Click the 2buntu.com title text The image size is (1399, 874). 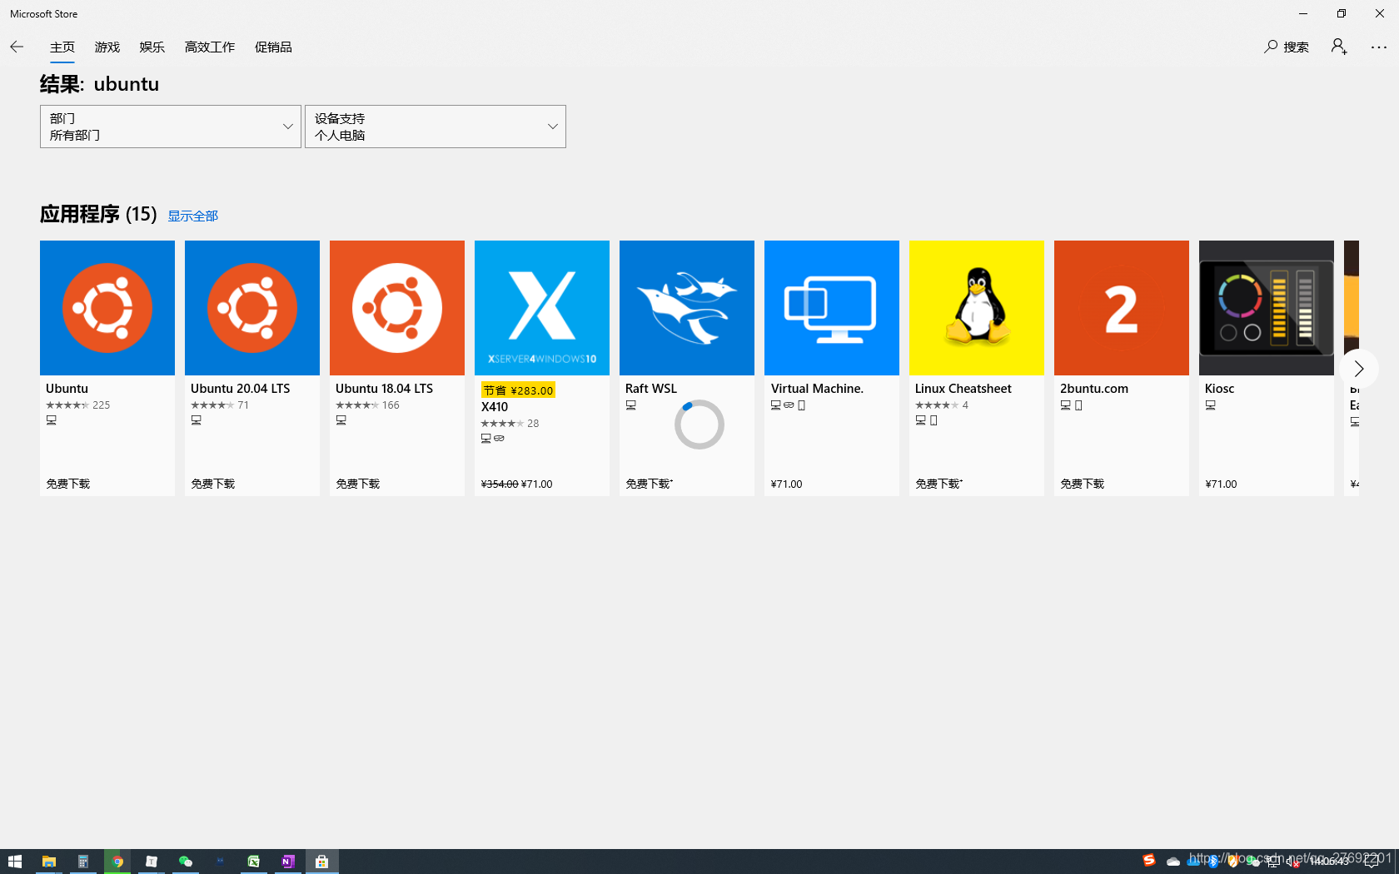[x=1094, y=389]
